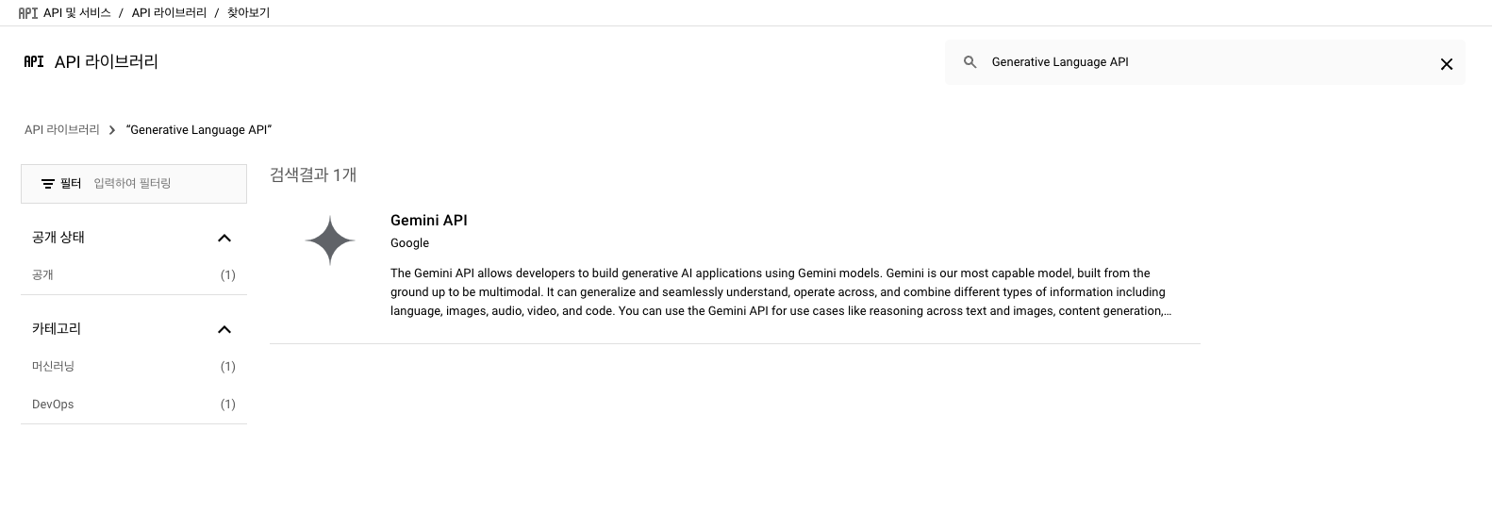The width and height of the screenshot is (1492, 513).
Task: Click the 'Google' publisher text
Action: [409, 243]
